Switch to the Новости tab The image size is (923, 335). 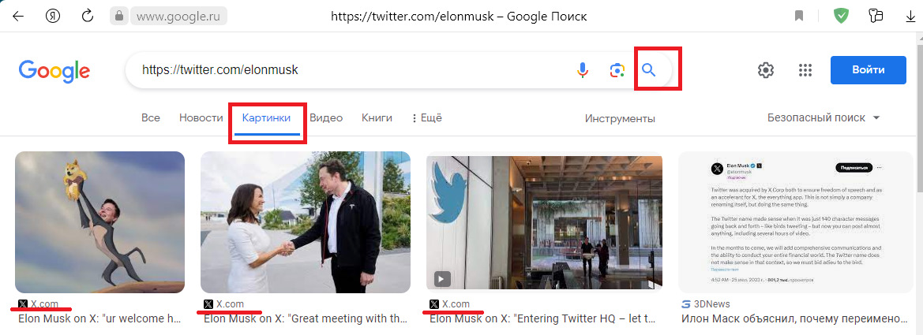[x=201, y=118]
